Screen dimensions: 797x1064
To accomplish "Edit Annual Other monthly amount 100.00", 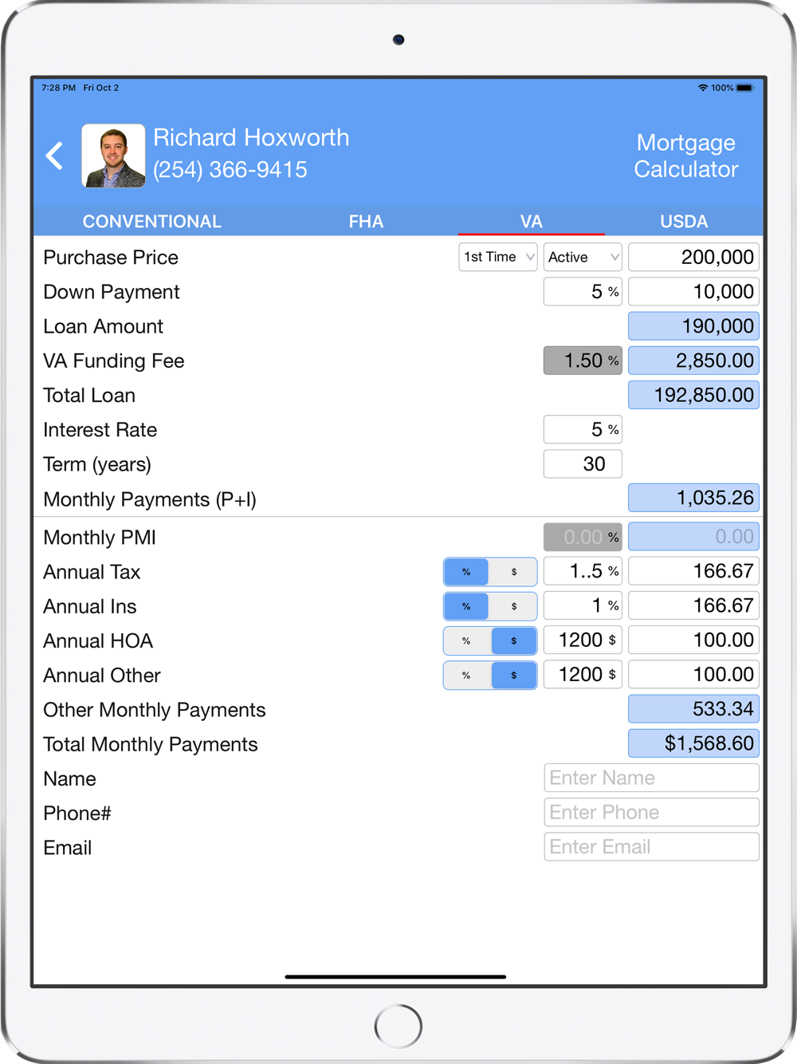I will click(693, 675).
